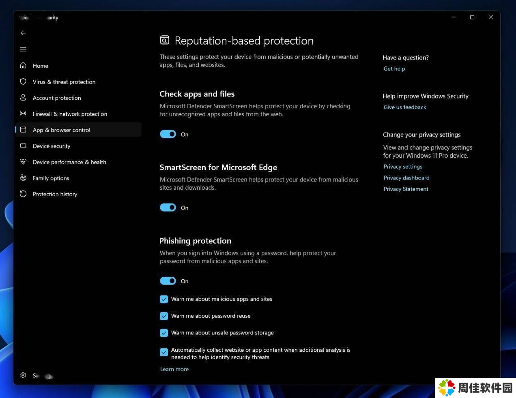Turn off SmartScreen for Microsoft Edge toggle
516x398 pixels.
click(168, 208)
